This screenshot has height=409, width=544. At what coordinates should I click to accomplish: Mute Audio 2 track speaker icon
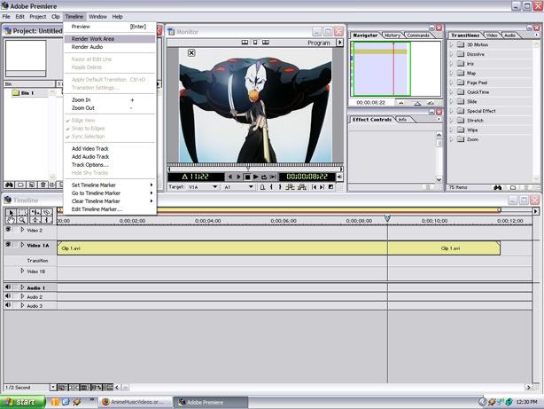[x=8, y=296]
